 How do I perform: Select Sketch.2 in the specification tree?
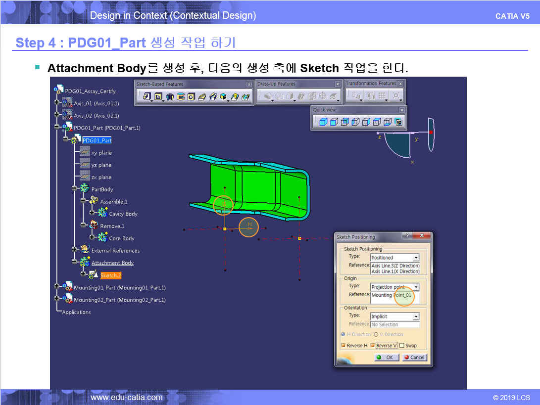[110, 275]
